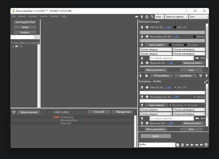Screen dimensions: 219x159
Task: Toggle 360 / VR checkbox in Selected images
Action: [x=175, y=27]
